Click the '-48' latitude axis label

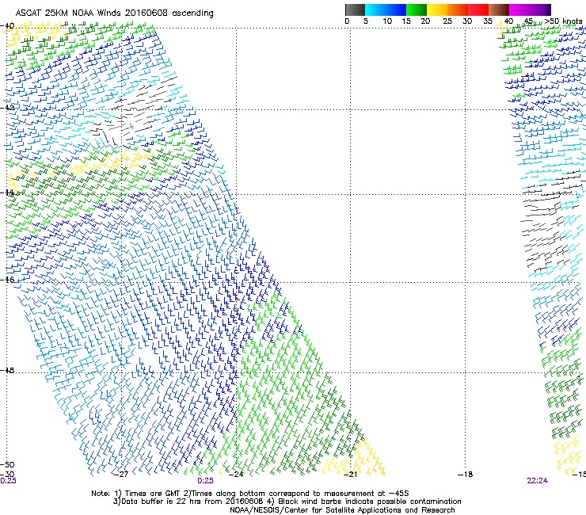7,370
